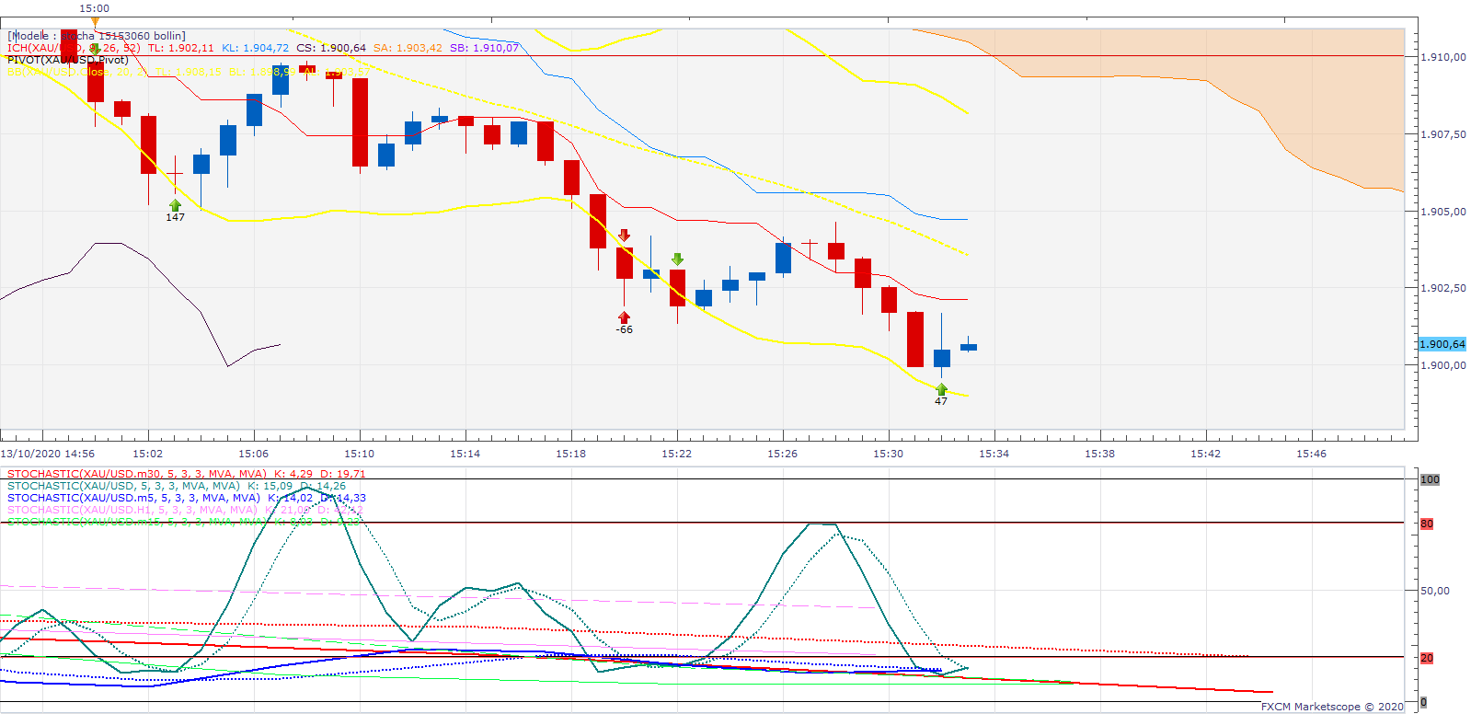Click the 15:10 time axis label
Screen dimensions: 1471x714
click(360, 454)
